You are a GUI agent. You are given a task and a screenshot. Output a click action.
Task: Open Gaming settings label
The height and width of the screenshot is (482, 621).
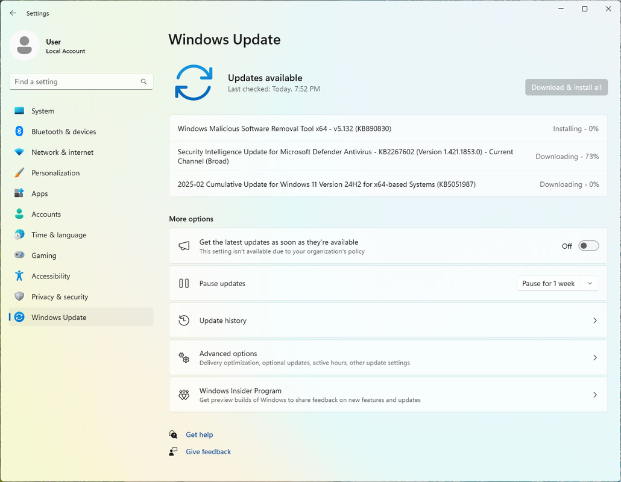tap(43, 255)
